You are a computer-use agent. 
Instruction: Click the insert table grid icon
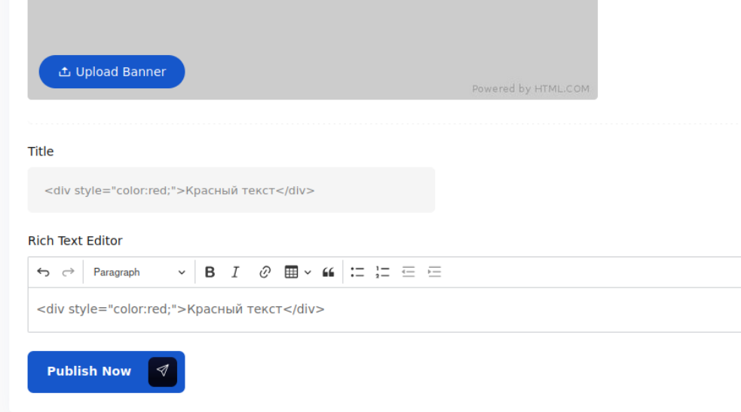coord(291,272)
